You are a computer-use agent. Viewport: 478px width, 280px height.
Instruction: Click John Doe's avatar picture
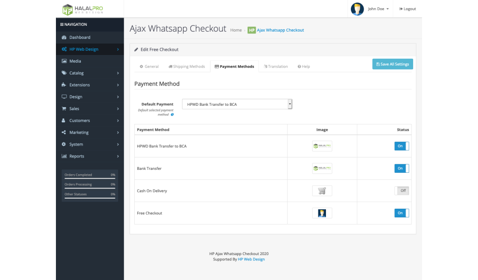coord(357,9)
